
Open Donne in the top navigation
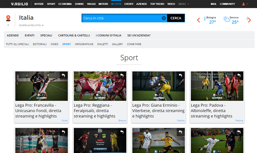[x=79, y=4]
